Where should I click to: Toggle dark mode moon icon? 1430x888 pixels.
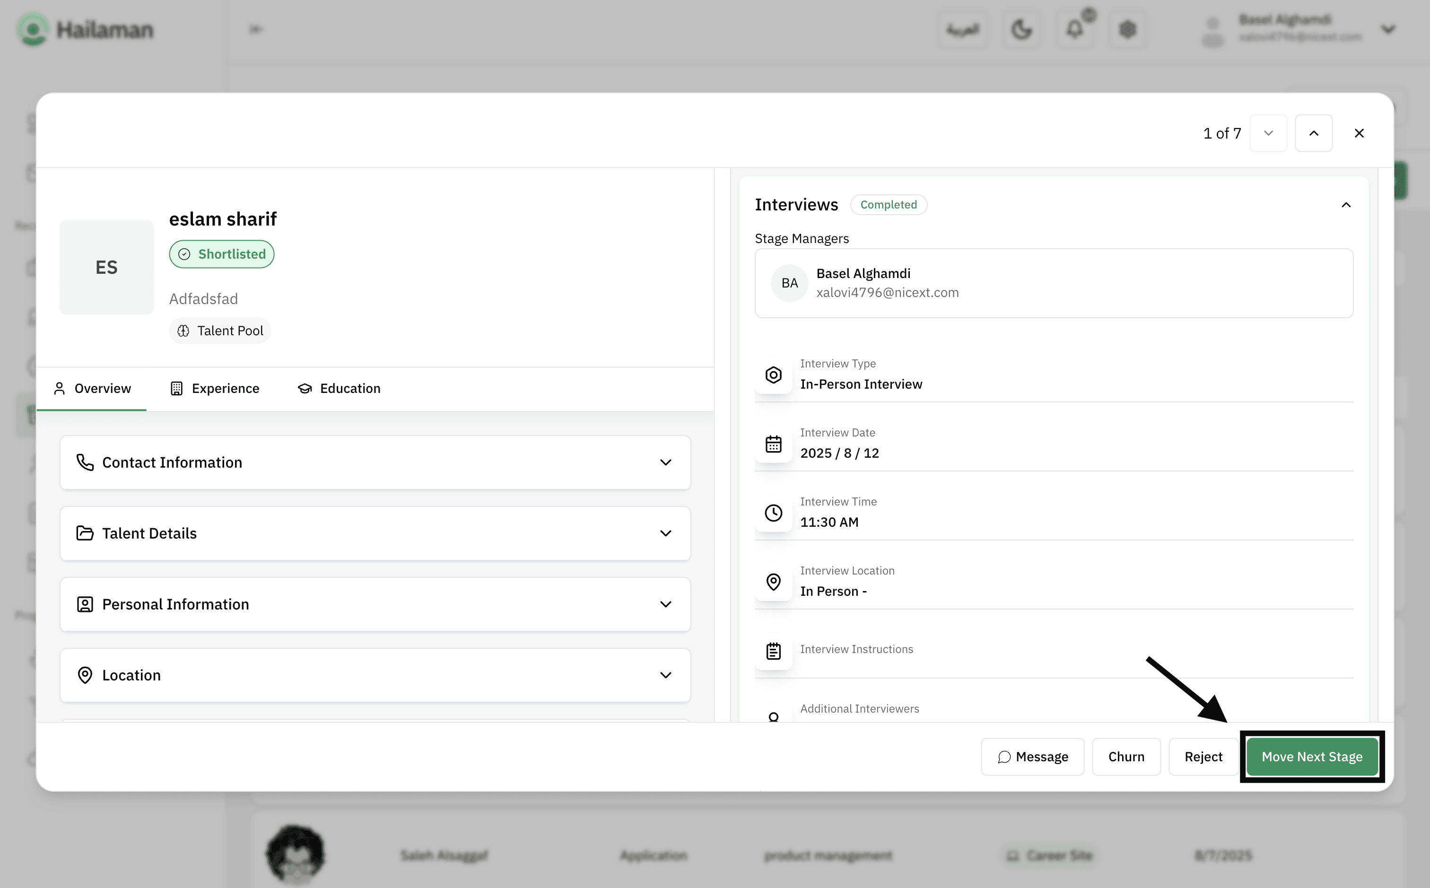[x=1021, y=29]
